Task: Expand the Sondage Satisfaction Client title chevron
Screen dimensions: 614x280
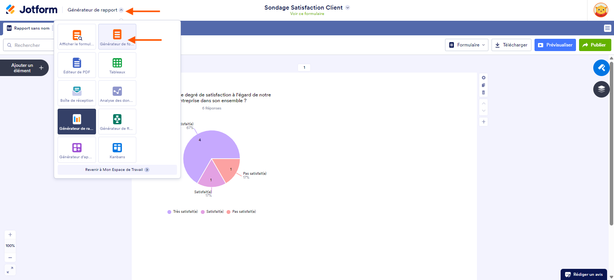Action: click(x=348, y=8)
